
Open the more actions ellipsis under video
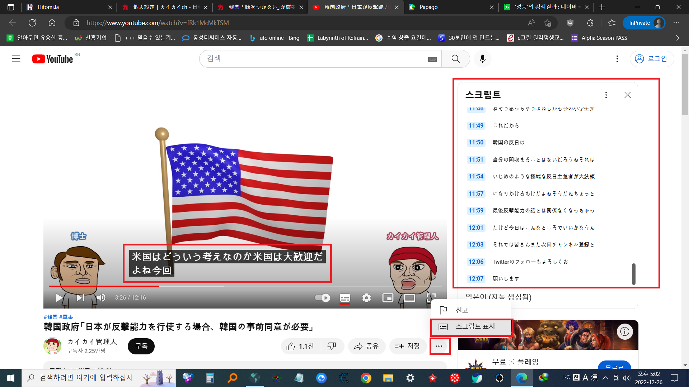439,346
